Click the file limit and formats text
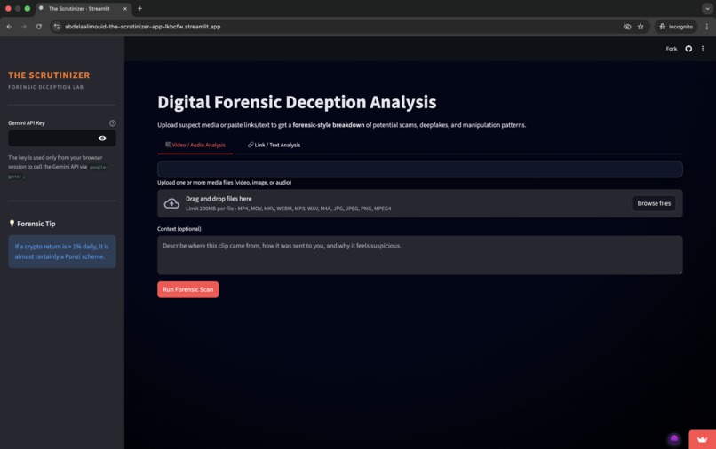 (288, 209)
